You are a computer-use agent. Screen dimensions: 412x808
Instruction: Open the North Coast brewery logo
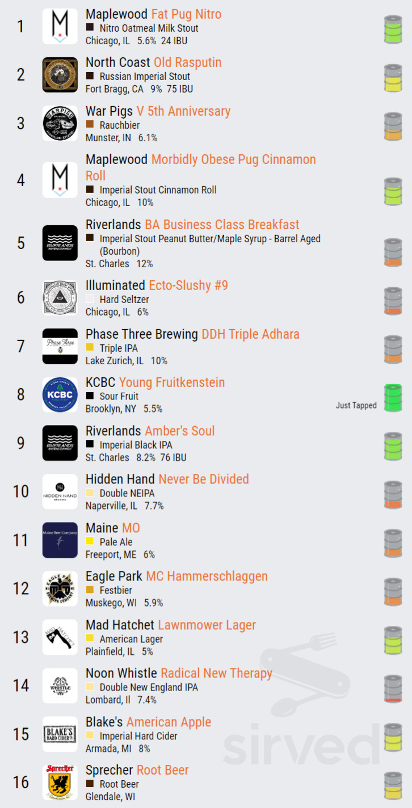60,75
